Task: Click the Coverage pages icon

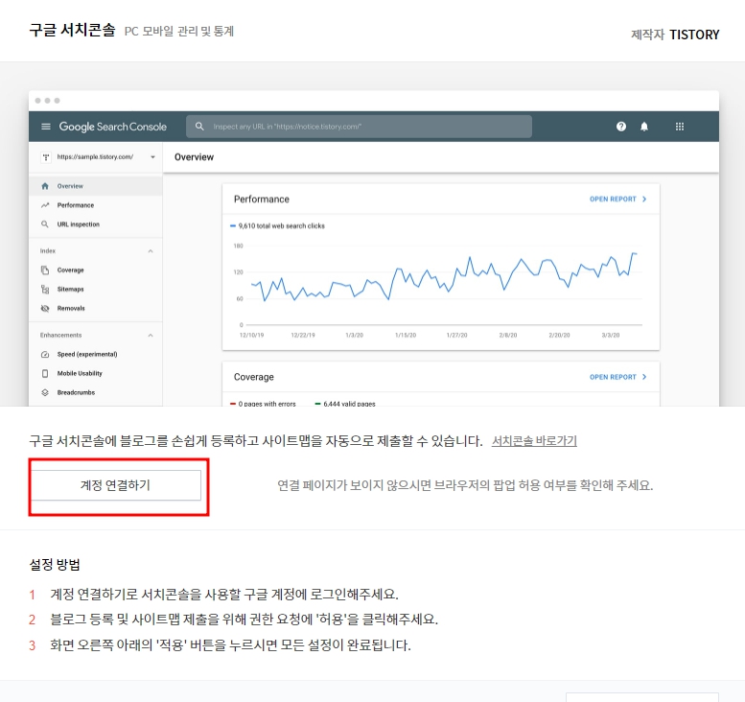Action: 45,270
